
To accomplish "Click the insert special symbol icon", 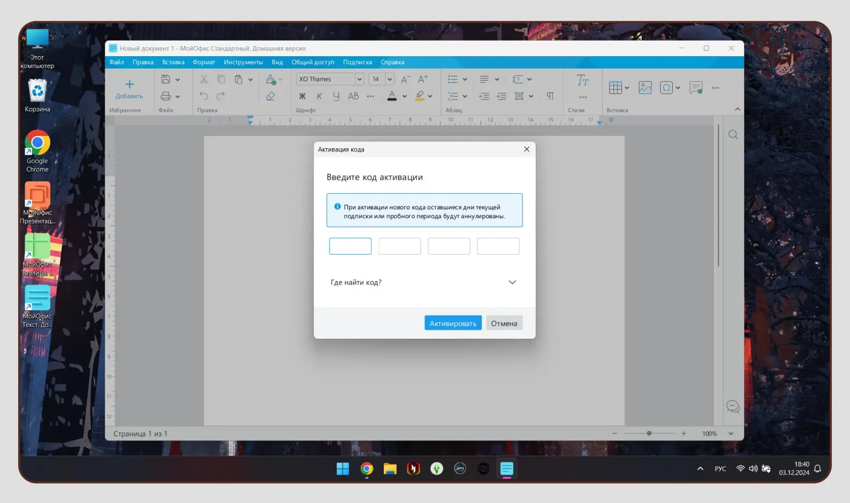I will pos(666,88).
